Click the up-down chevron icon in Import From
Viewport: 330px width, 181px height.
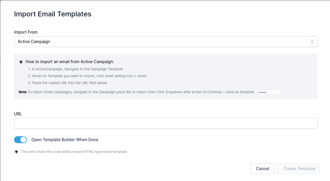coord(312,42)
